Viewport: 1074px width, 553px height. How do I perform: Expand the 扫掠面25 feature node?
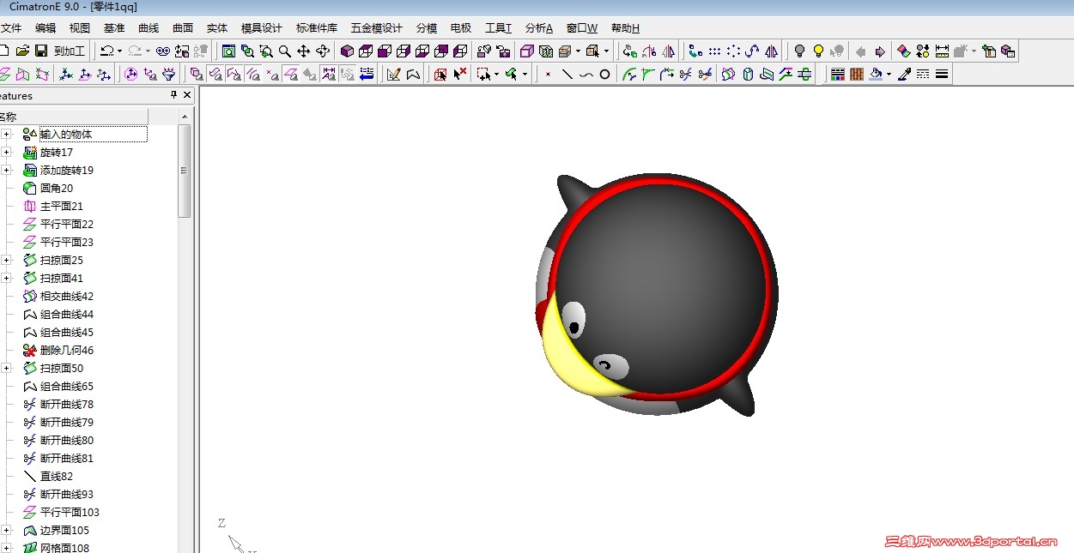[x=6, y=261]
